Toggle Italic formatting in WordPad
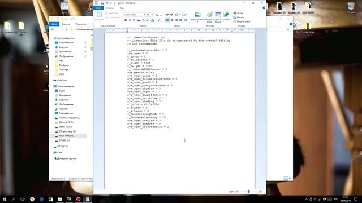Viewport: 362px width, 203px height. coord(130,20)
